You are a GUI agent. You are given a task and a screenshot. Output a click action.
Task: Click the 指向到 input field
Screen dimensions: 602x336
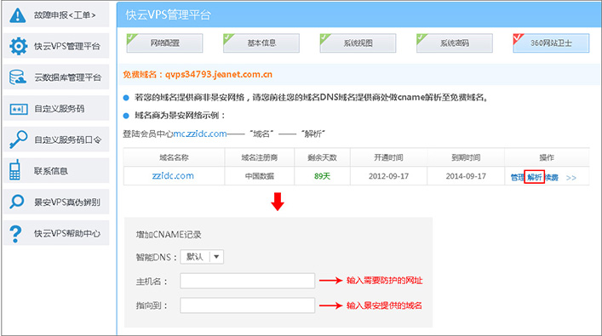point(247,305)
